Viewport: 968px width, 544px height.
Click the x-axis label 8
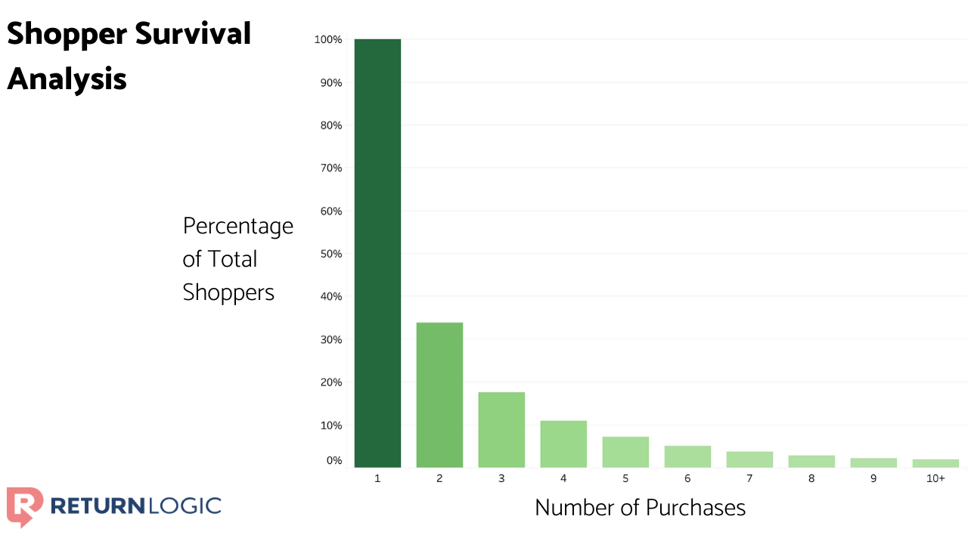click(x=811, y=479)
